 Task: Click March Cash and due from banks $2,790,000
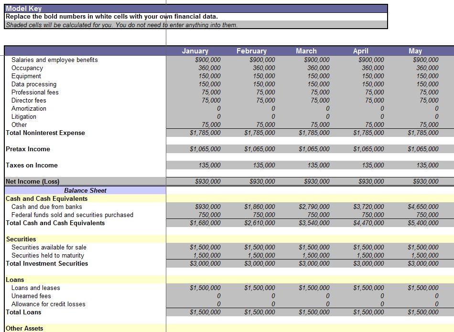(314, 207)
